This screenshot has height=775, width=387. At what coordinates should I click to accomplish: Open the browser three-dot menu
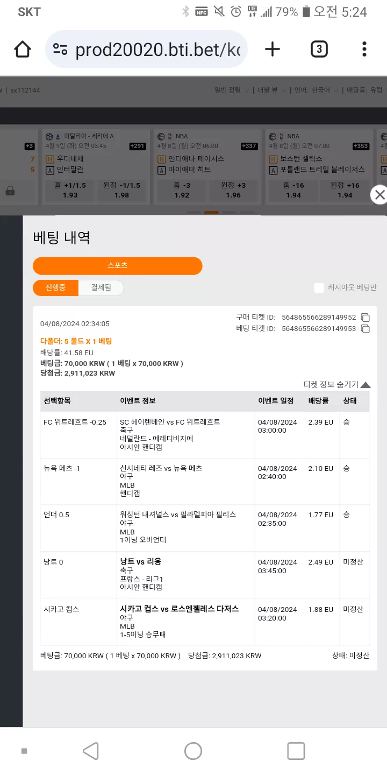[x=364, y=50]
